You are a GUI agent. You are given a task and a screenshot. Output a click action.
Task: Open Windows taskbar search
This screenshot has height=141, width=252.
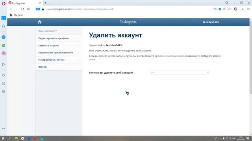tap(9, 138)
